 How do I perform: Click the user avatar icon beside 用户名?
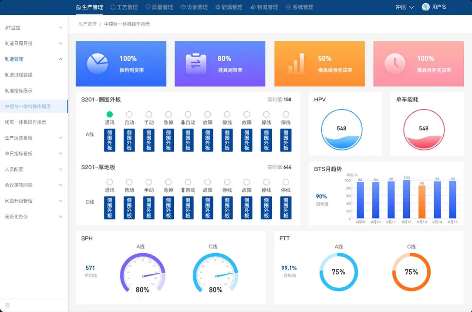(425, 7)
